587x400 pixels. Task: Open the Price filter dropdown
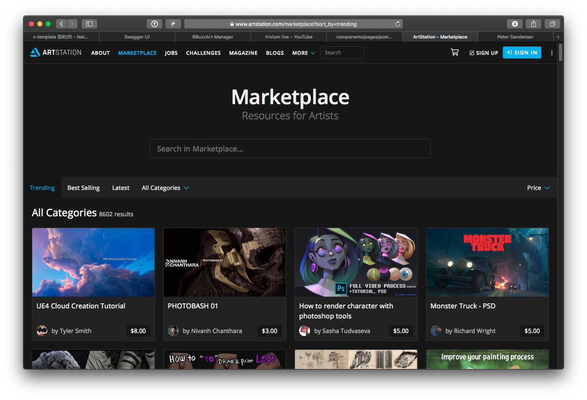tap(538, 188)
